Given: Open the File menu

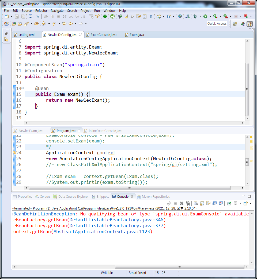Looking at the screenshot, I should (x=6, y=11).
